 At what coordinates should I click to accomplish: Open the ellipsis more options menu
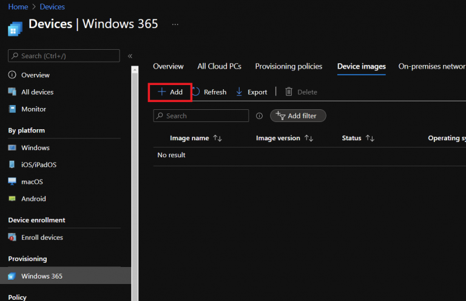click(175, 24)
